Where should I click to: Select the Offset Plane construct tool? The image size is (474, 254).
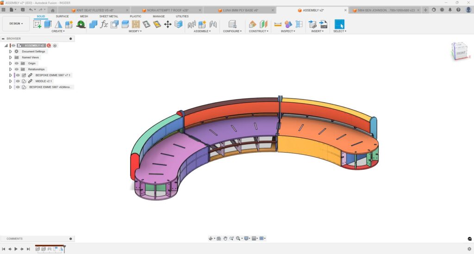click(x=252, y=24)
